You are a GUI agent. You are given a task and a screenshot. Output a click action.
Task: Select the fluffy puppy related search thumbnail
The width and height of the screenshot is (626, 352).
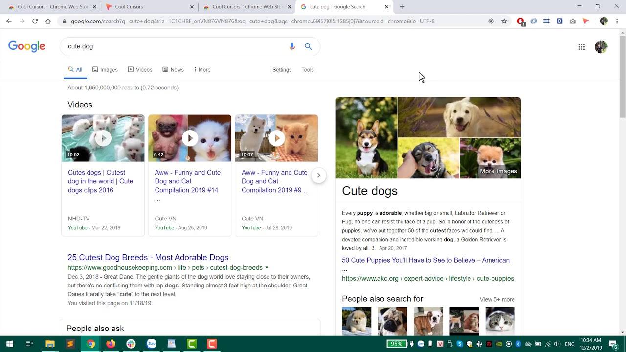click(357, 321)
